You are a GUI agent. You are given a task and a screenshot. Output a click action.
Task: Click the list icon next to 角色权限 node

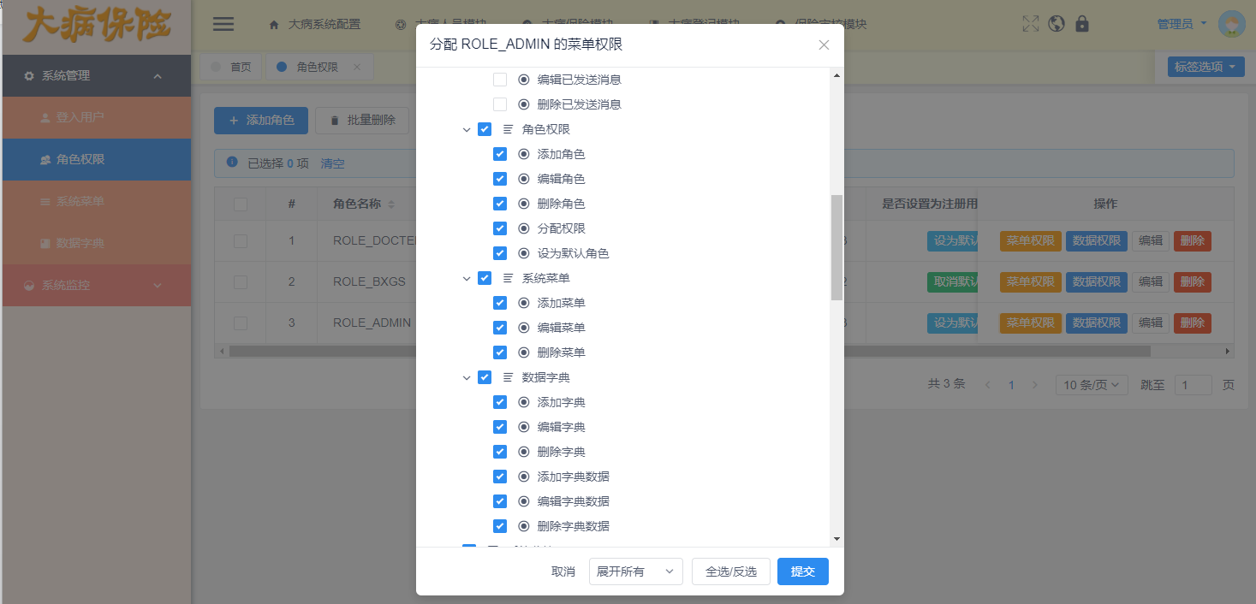509,129
